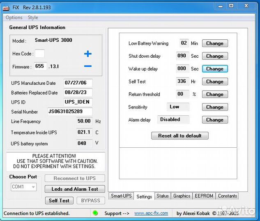
Task: Start the UPS Self Test
Action: pos(59,201)
